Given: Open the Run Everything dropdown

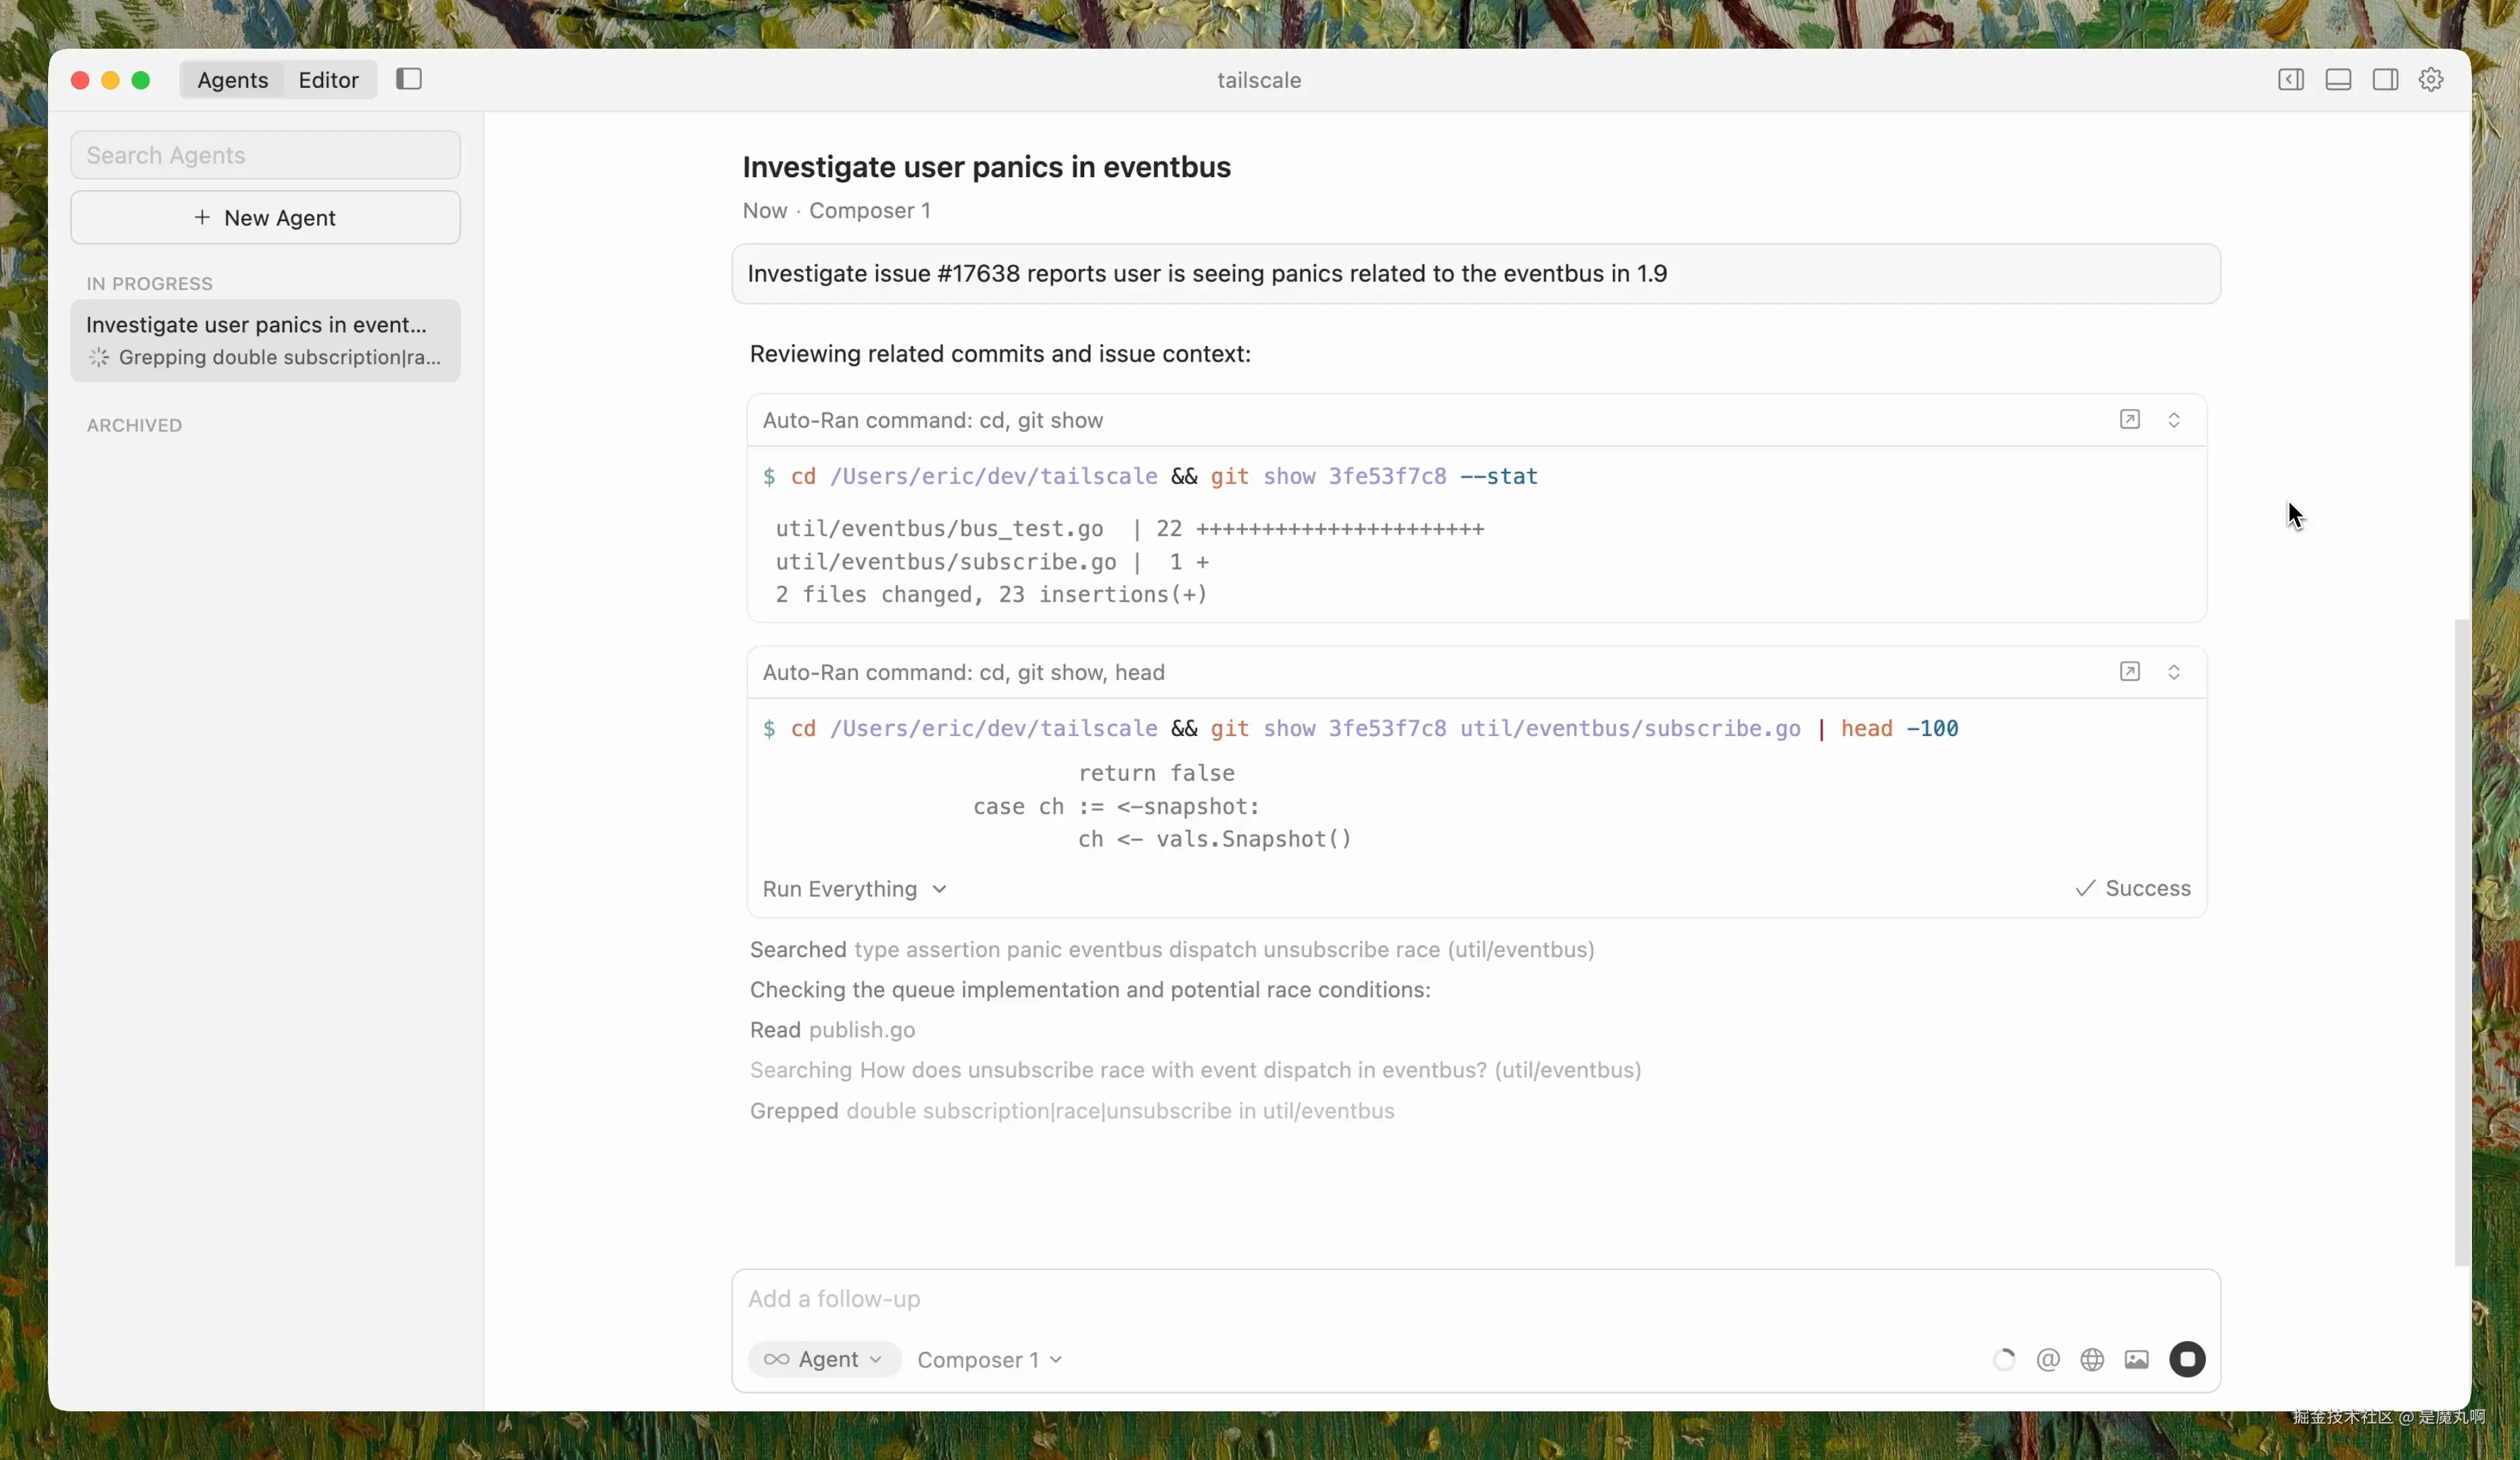Looking at the screenshot, I should (x=854, y=889).
